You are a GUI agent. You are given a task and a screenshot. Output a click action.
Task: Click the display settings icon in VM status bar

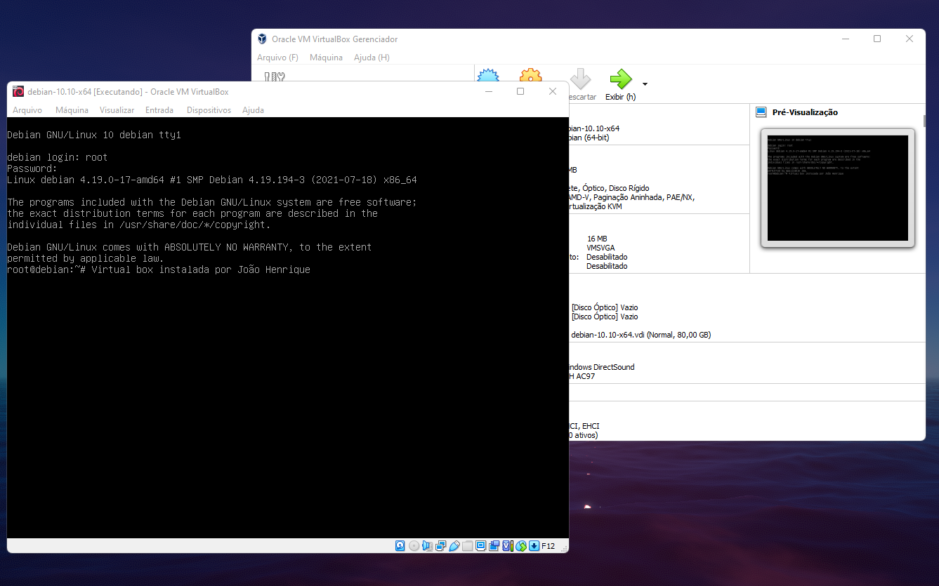click(x=480, y=545)
